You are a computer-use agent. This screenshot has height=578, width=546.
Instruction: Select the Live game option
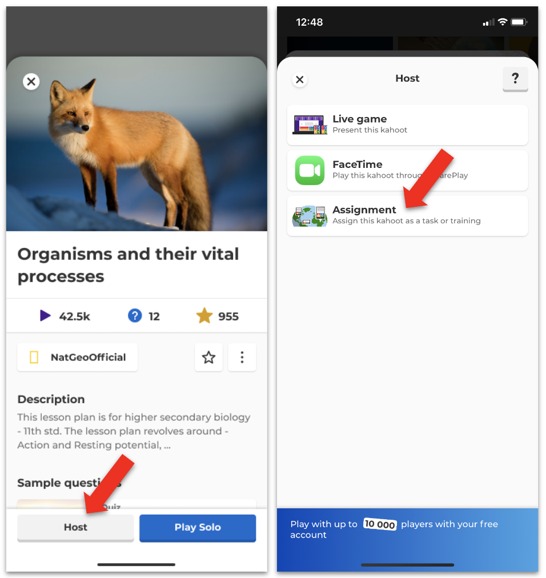pos(407,125)
